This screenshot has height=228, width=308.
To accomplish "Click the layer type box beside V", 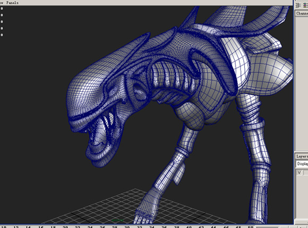I will (306, 173).
